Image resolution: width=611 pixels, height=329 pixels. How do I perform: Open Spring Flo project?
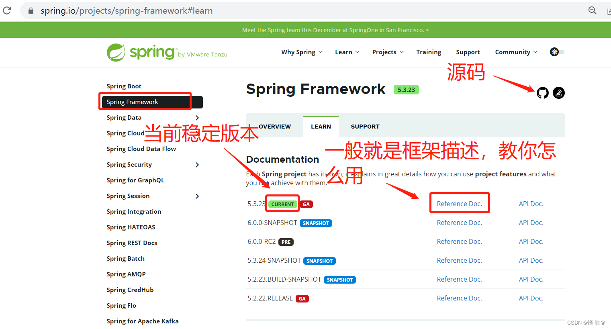point(121,306)
